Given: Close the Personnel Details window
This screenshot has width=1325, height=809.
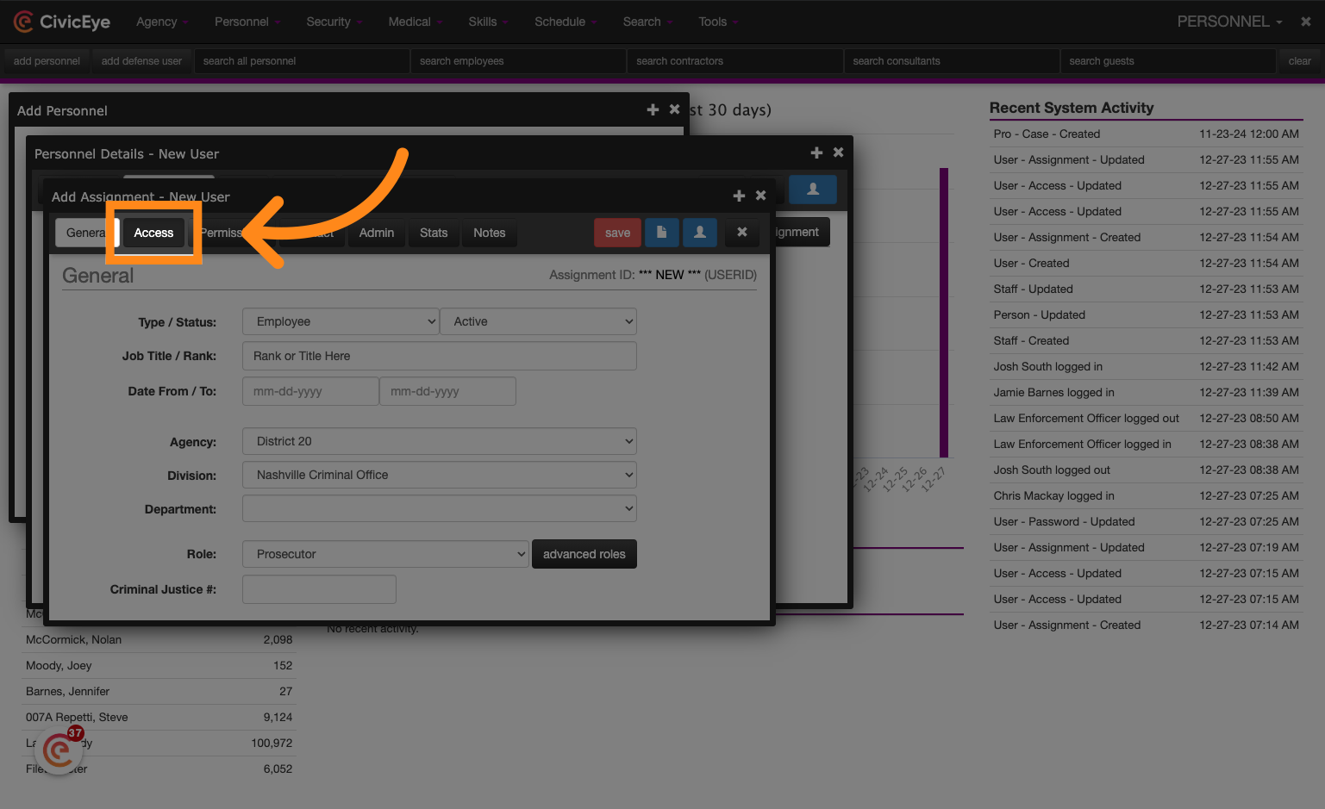Looking at the screenshot, I should tap(838, 152).
